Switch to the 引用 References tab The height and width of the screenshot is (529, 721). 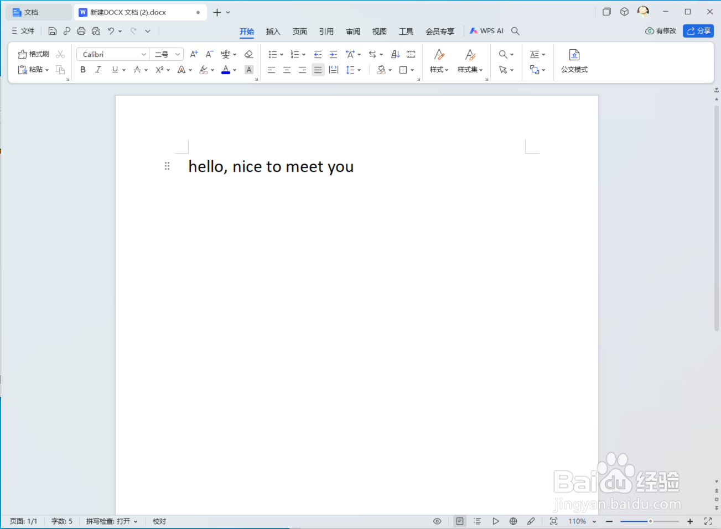(326, 32)
